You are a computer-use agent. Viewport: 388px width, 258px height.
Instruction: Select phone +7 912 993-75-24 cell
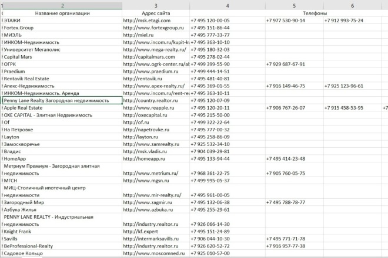coord(352,21)
